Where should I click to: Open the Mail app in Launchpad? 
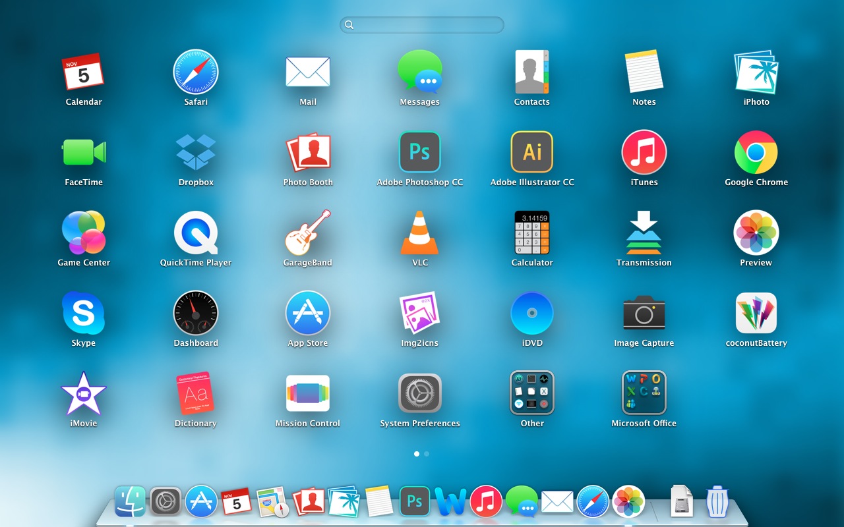click(308, 72)
